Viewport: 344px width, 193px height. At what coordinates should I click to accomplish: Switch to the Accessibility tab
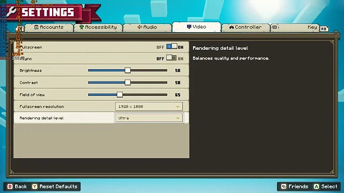coord(98,27)
